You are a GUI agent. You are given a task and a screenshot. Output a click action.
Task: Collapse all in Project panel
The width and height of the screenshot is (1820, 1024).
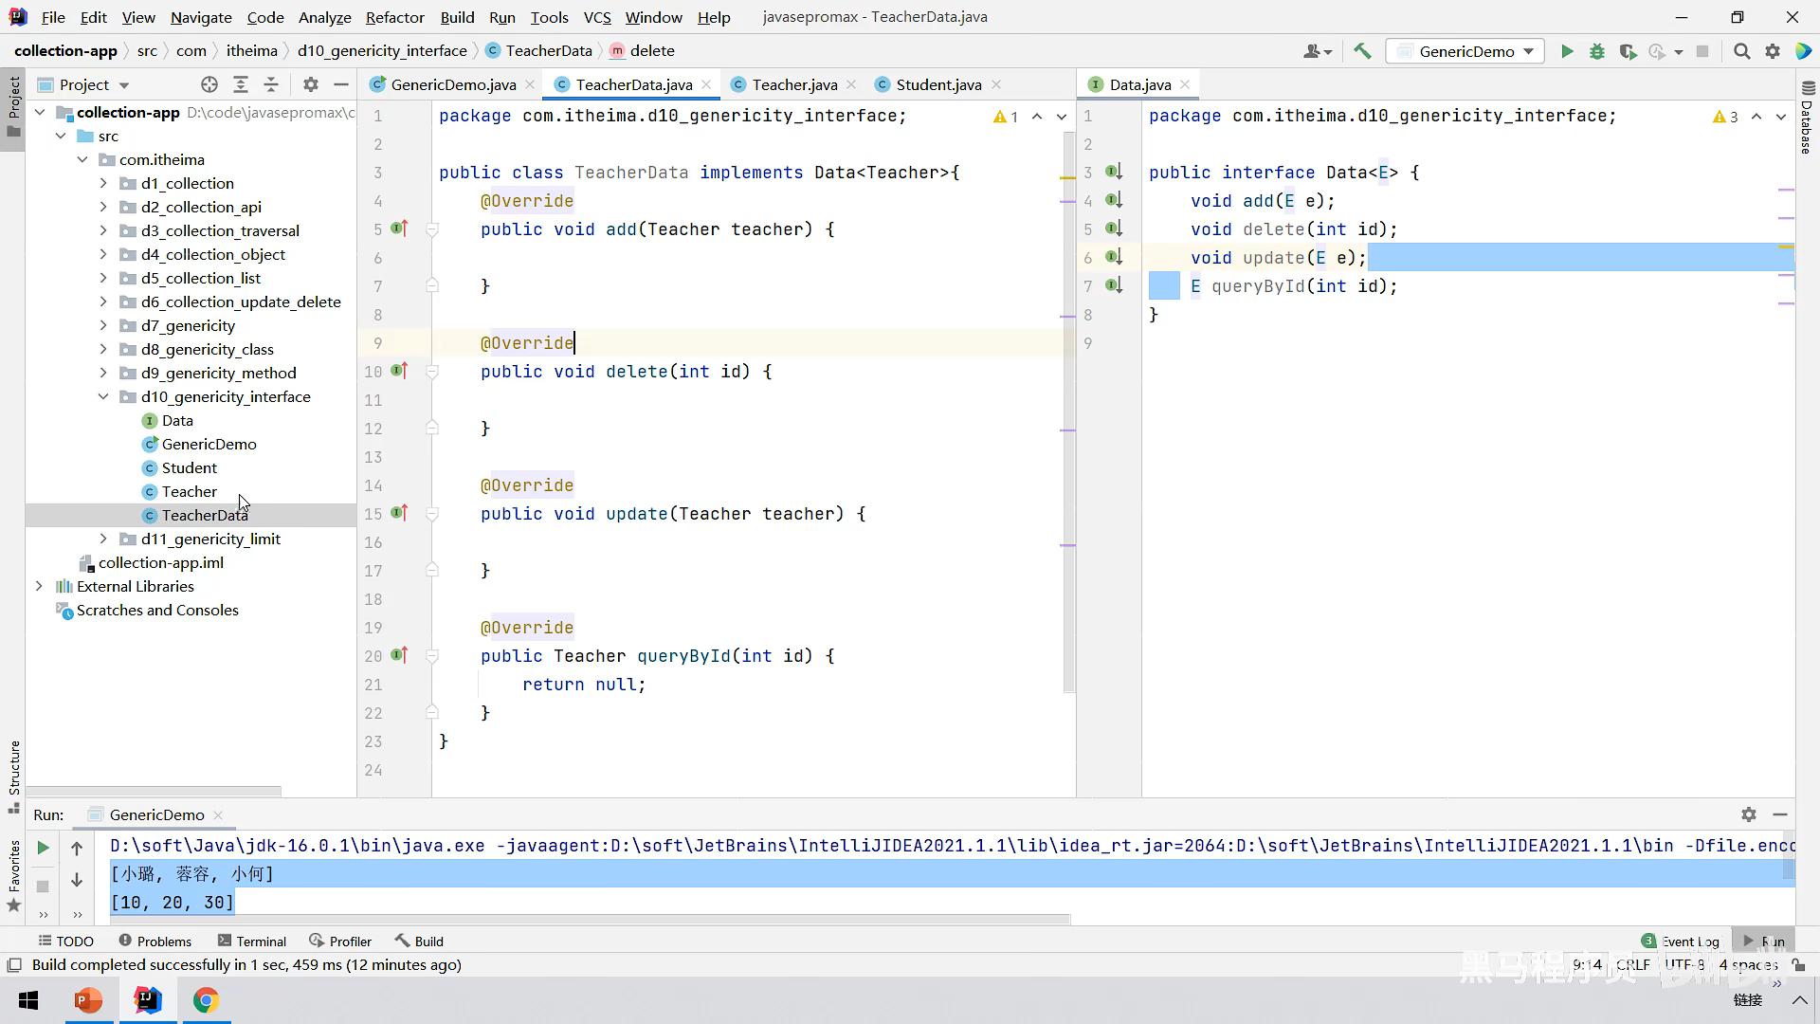[271, 84]
